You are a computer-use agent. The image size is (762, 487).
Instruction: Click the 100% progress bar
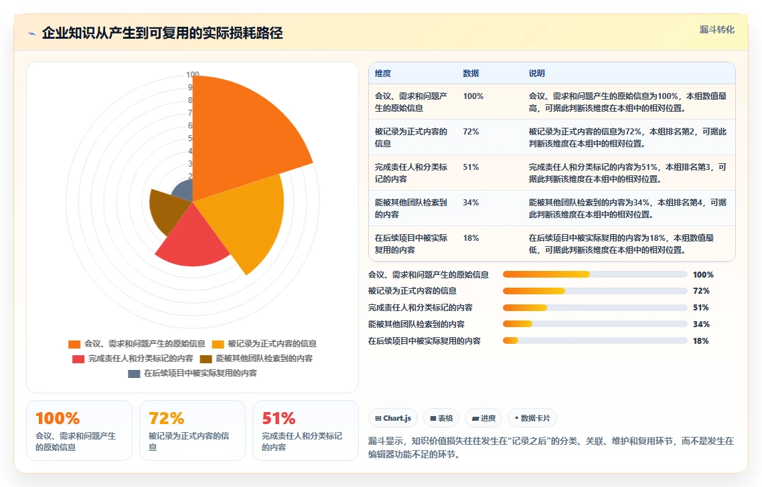click(x=595, y=275)
